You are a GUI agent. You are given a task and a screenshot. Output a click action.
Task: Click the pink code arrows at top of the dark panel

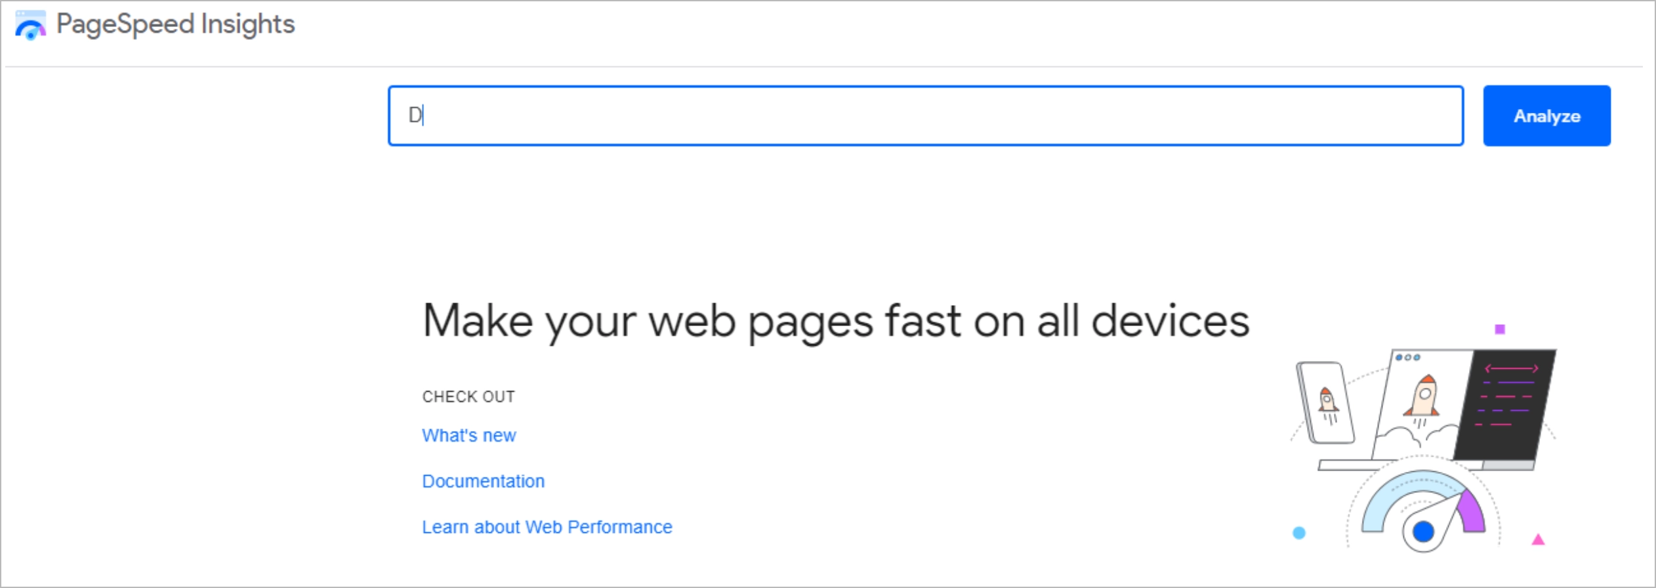(1511, 368)
